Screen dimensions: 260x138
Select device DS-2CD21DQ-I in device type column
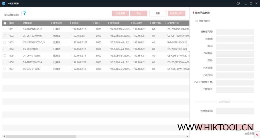pyautogui.click(x=31, y=49)
